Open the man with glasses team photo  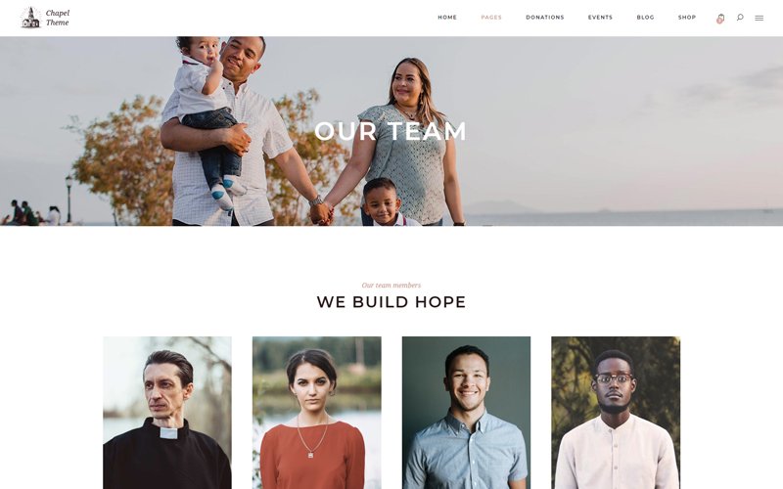(616, 413)
